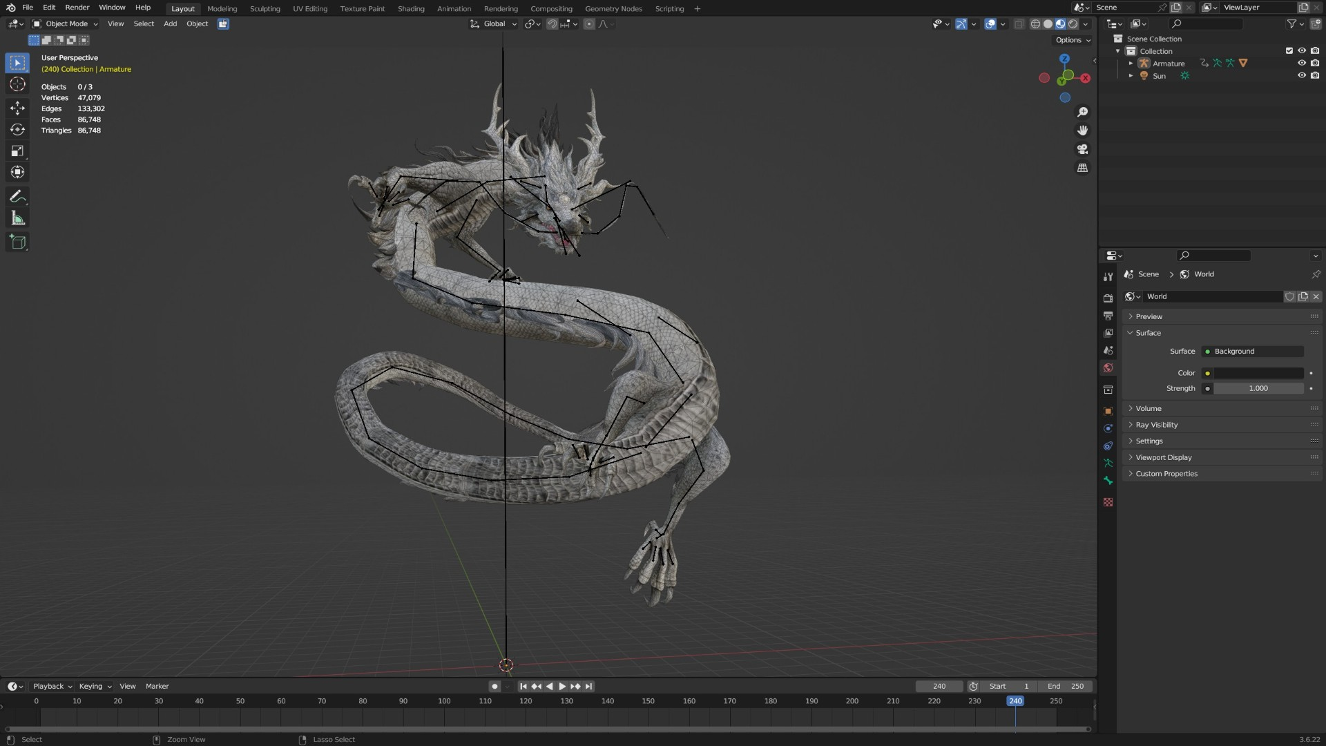This screenshot has height=746, width=1326.
Task: Open the Collection properties tab
Action: tap(1108, 390)
